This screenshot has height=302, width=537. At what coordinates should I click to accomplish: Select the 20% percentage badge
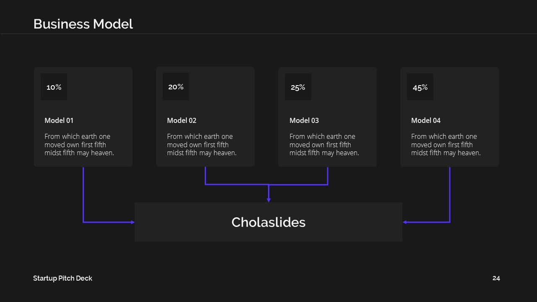pyautogui.click(x=176, y=86)
